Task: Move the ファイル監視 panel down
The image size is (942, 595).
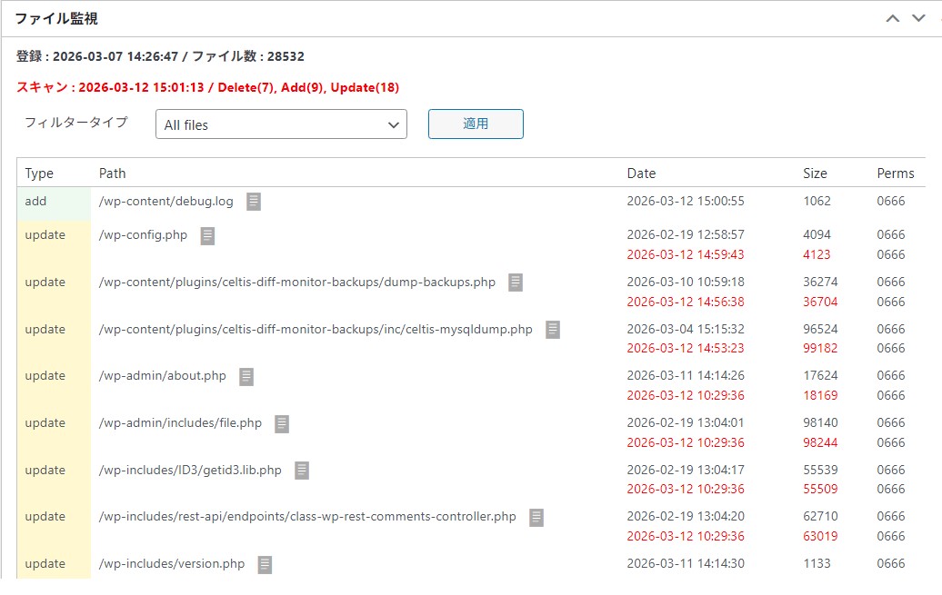Action: pos(918,18)
